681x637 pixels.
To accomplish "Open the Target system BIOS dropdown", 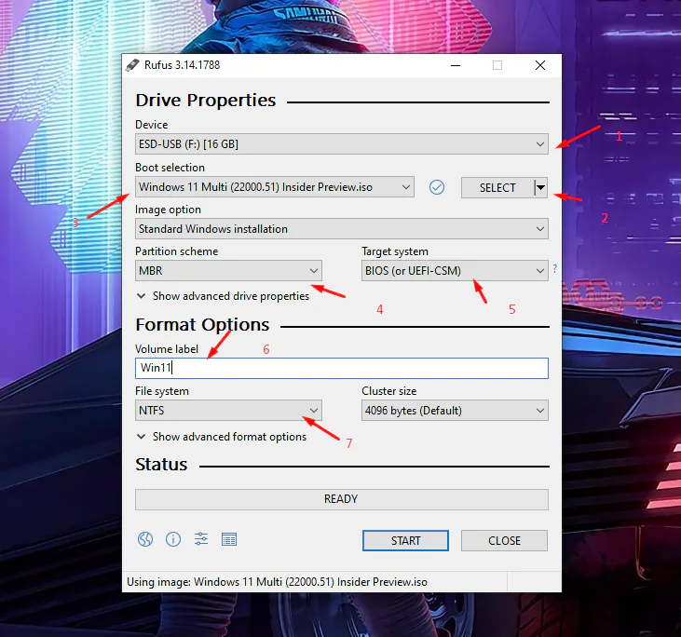I will [x=455, y=270].
